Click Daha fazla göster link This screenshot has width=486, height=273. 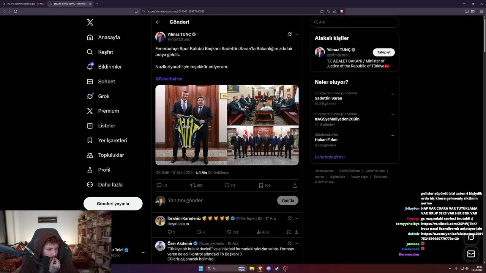pyautogui.click(x=330, y=157)
